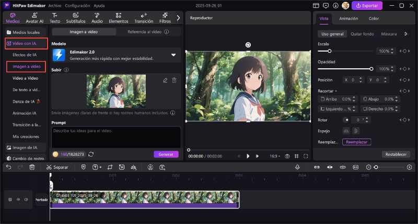Image resolution: width=418 pixels, height=224 pixels.
Task: Click the timeline crop tool
Action: point(110,167)
